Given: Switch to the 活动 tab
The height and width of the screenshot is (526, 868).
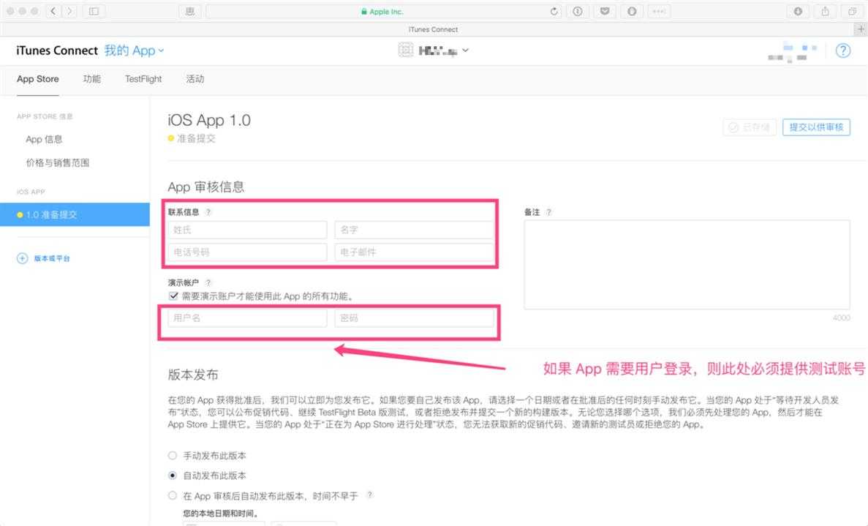Looking at the screenshot, I should (x=195, y=79).
